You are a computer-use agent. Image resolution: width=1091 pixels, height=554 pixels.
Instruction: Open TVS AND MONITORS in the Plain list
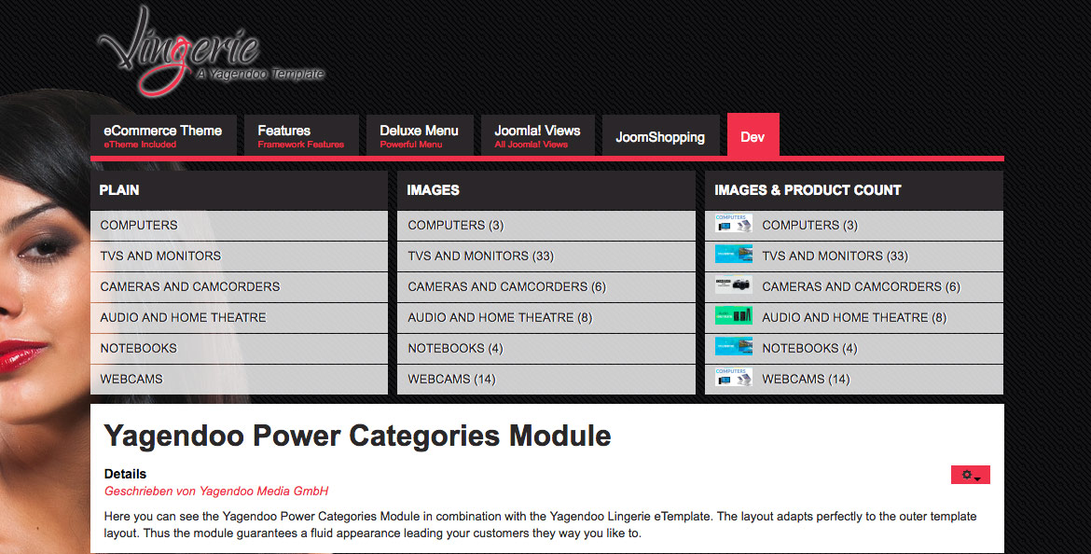pos(239,256)
